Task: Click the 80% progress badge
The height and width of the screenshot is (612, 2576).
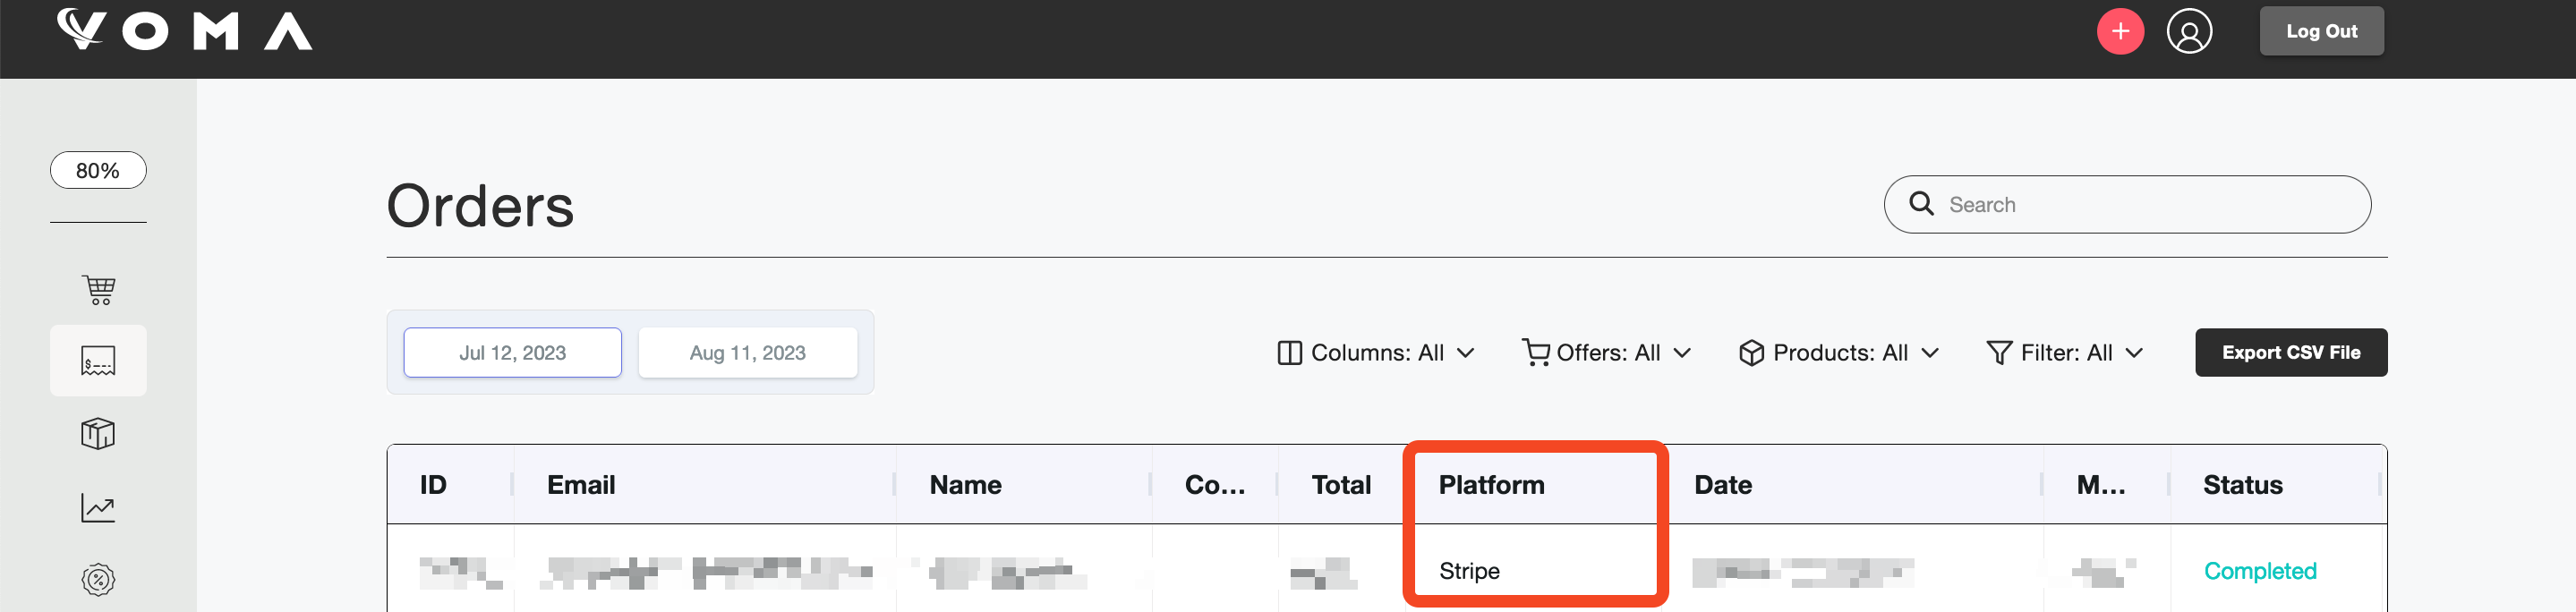Action: pos(98,170)
